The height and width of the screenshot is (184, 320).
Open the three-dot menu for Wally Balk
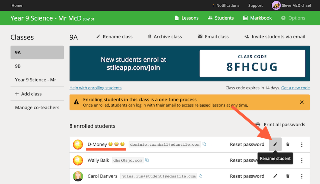point(302,160)
